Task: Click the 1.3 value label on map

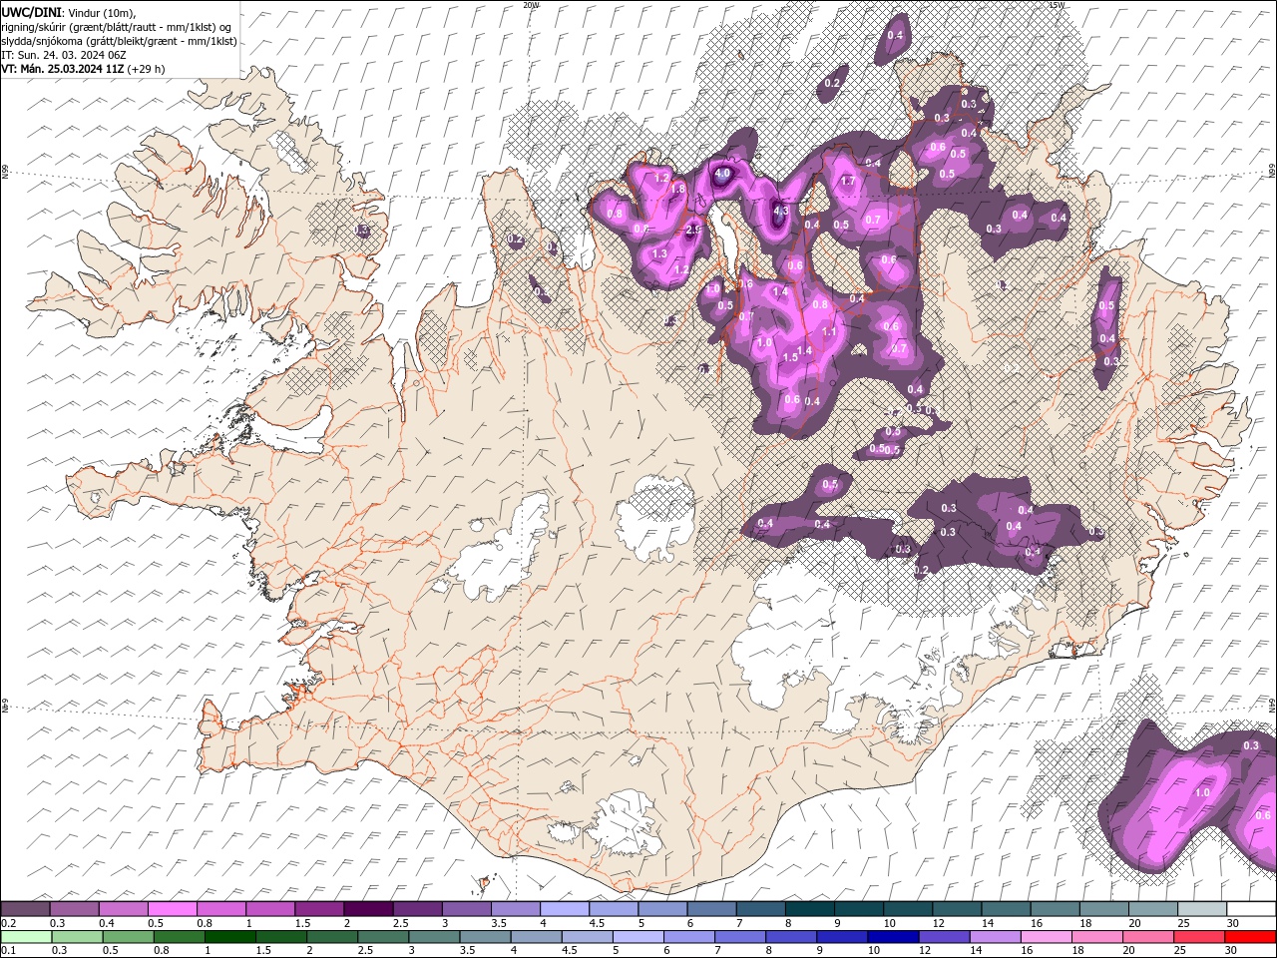Action: pyautogui.click(x=659, y=254)
